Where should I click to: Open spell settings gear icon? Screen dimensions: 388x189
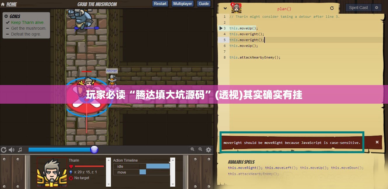tap(377, 8)
